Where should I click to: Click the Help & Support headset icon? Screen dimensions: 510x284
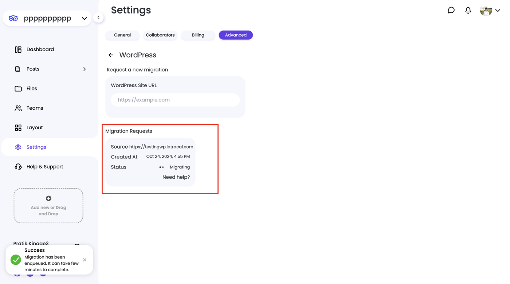click(x=18, y=167)
